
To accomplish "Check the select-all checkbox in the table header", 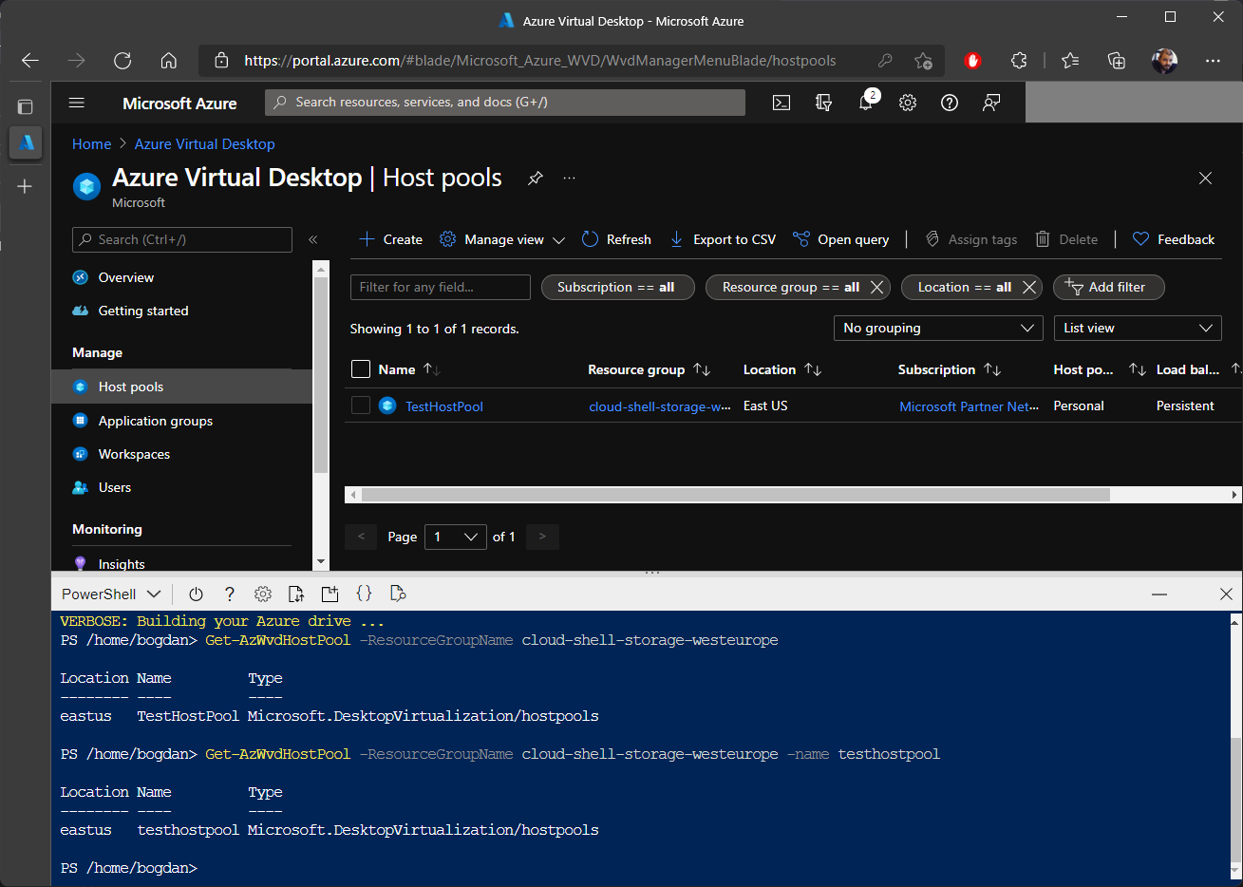I will coord(361,369).
